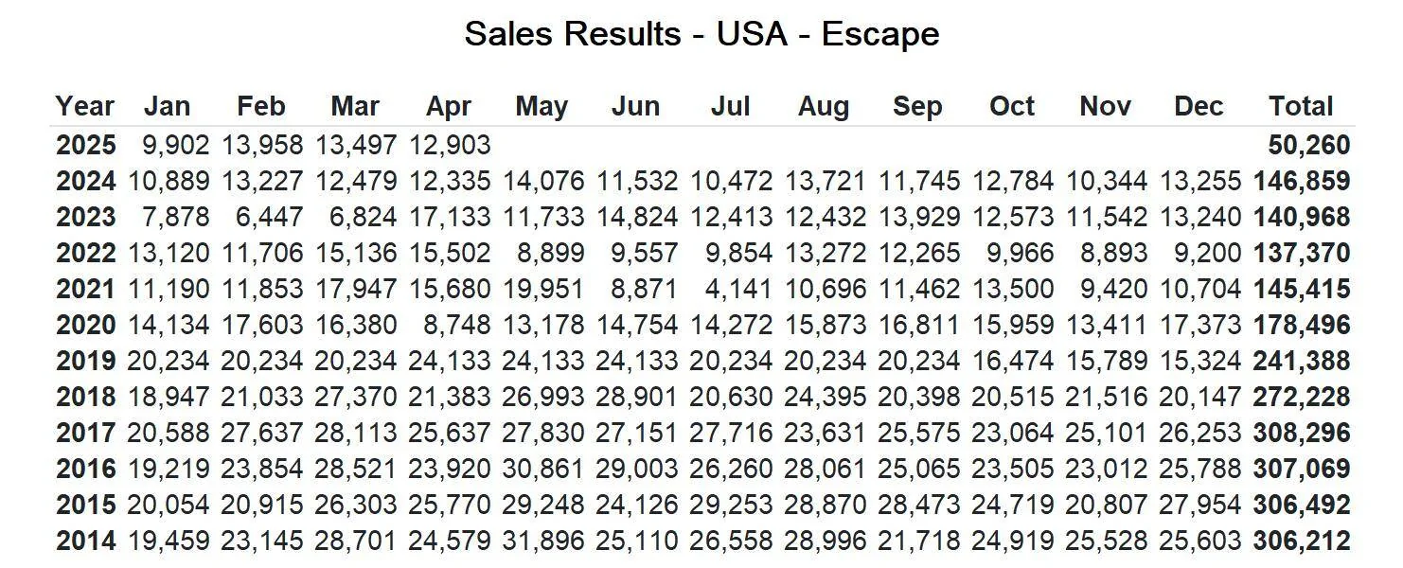Click December 2020 cell 17,373
1403x568 pixels.
(1199, 325)
